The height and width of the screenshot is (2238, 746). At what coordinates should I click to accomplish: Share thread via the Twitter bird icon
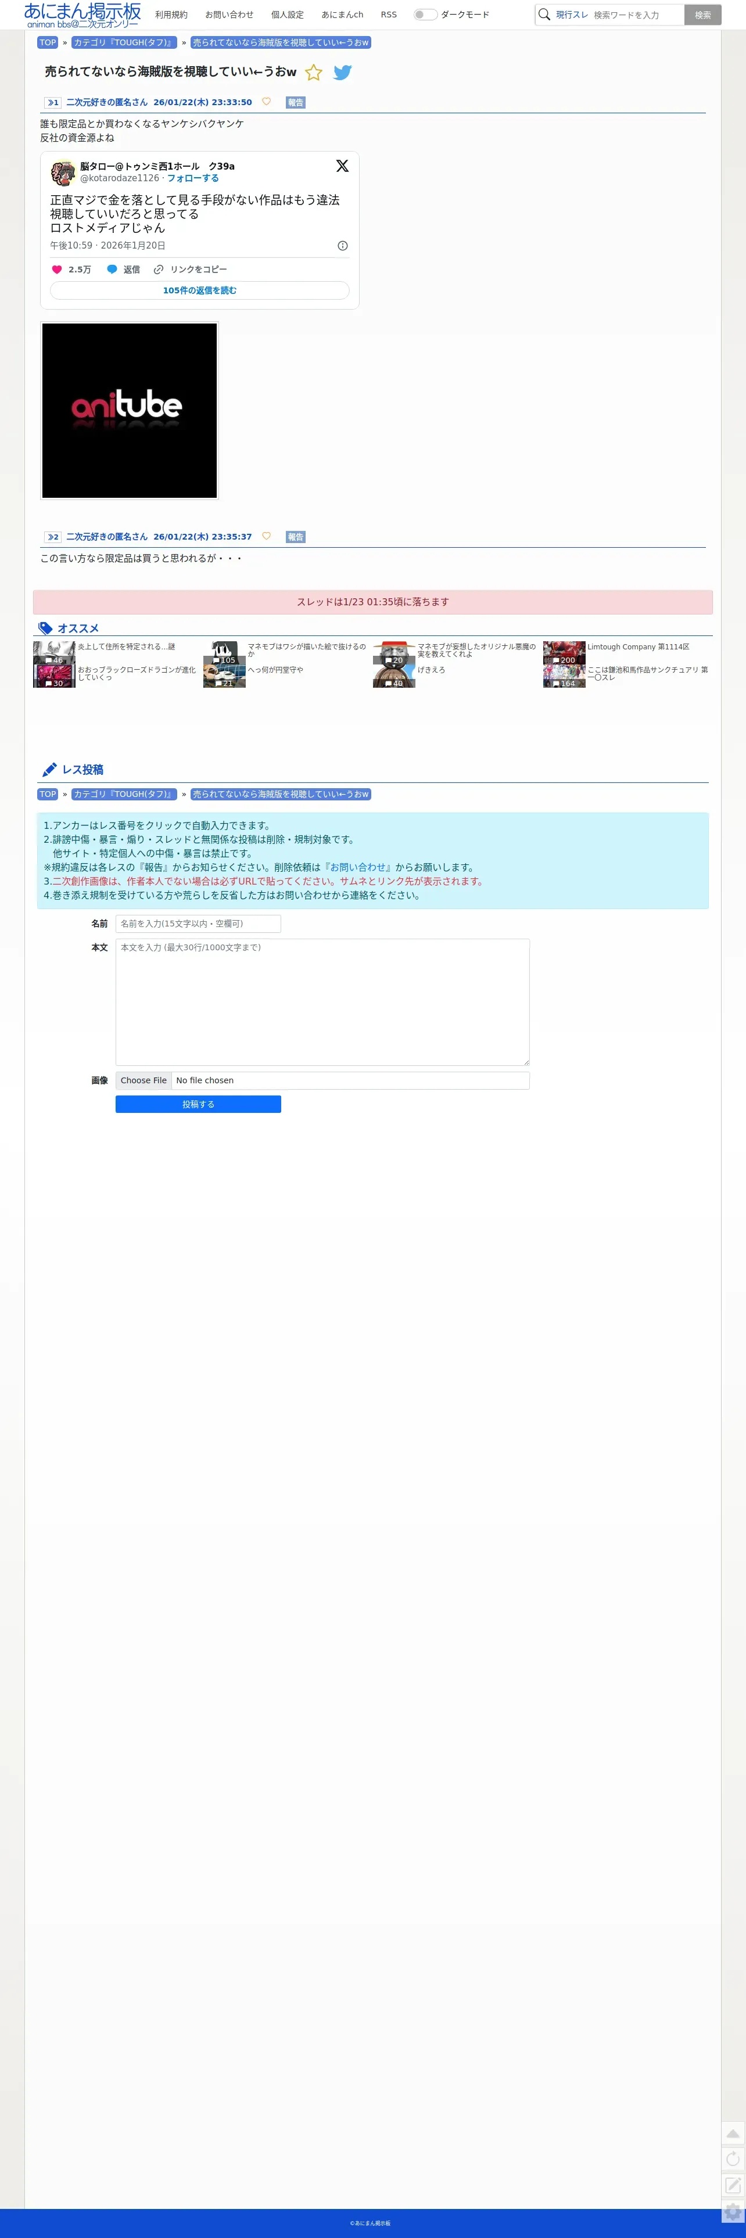coord(343,73)
